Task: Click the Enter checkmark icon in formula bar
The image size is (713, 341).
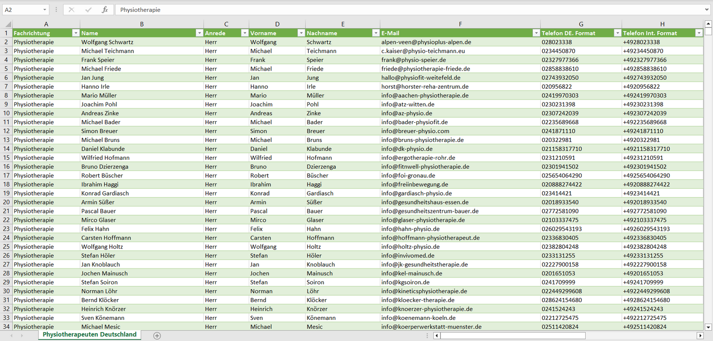Action: [x=88, y=10]
